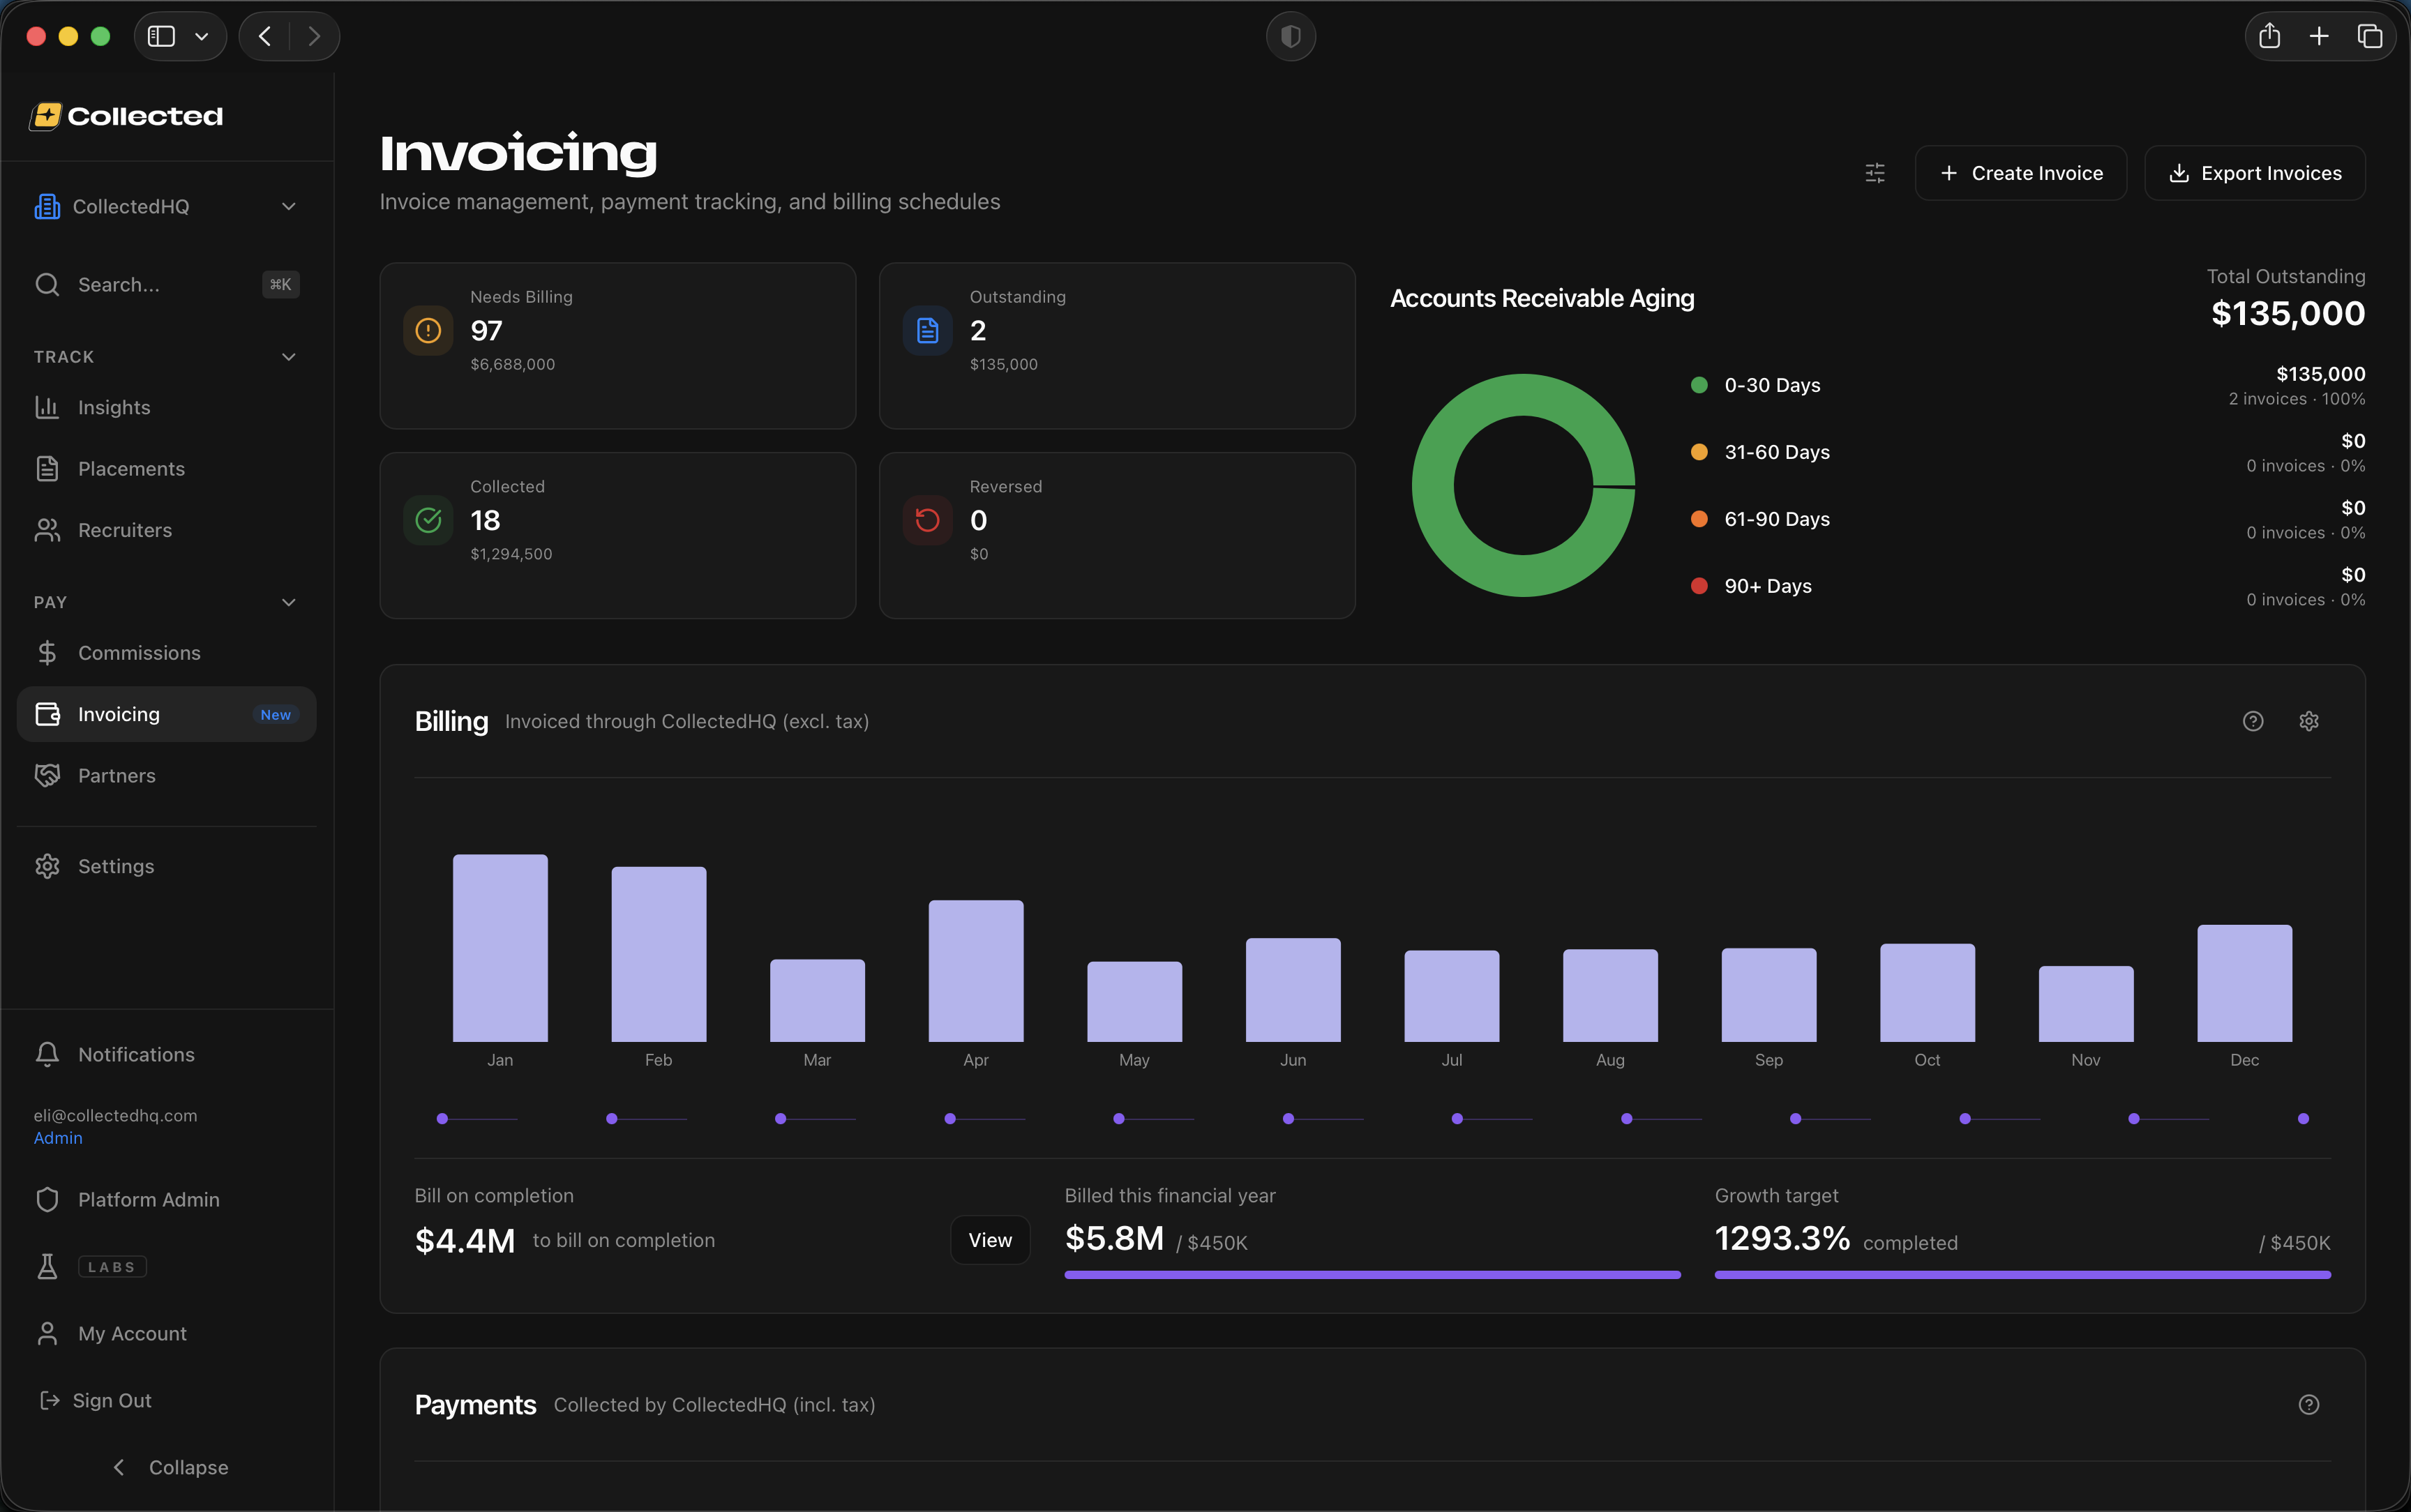Open Billing settings gear icon
Viewport: 2411px width, 1512px height.
click(2308, 721)
